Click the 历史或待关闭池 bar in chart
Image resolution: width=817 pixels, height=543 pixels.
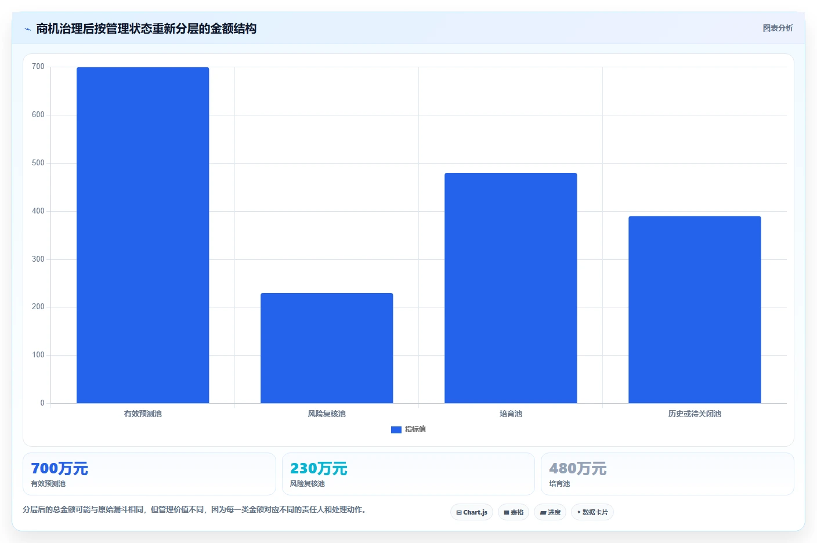click(695, 310)
